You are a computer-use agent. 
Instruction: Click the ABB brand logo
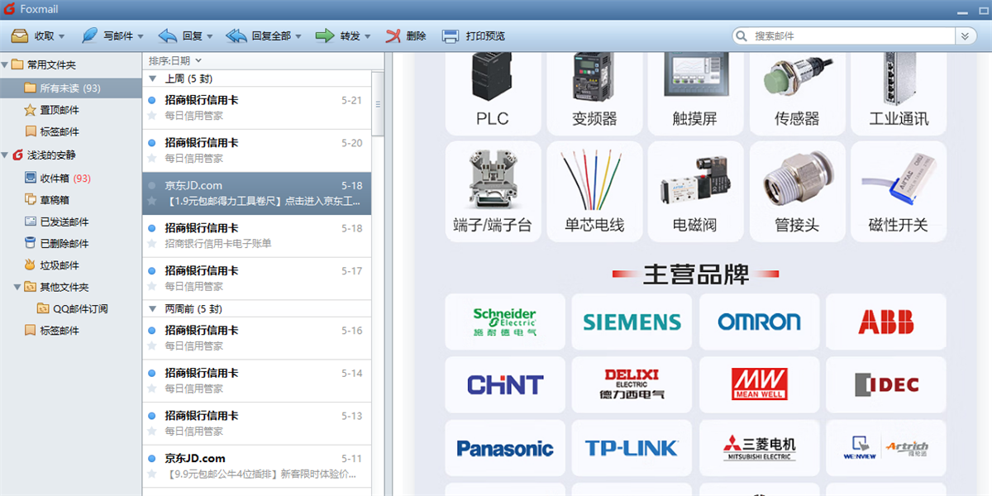click(x=886, y=322)
